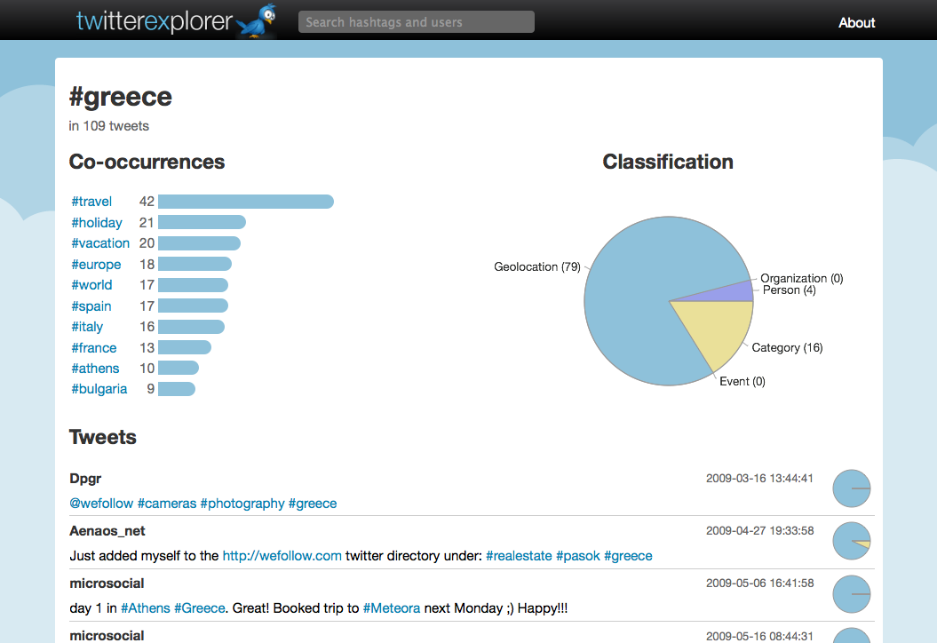This screenshot has height=643, width=937.
Task: Open the twitterexplorer home logo text
Action: coord(155,21)
